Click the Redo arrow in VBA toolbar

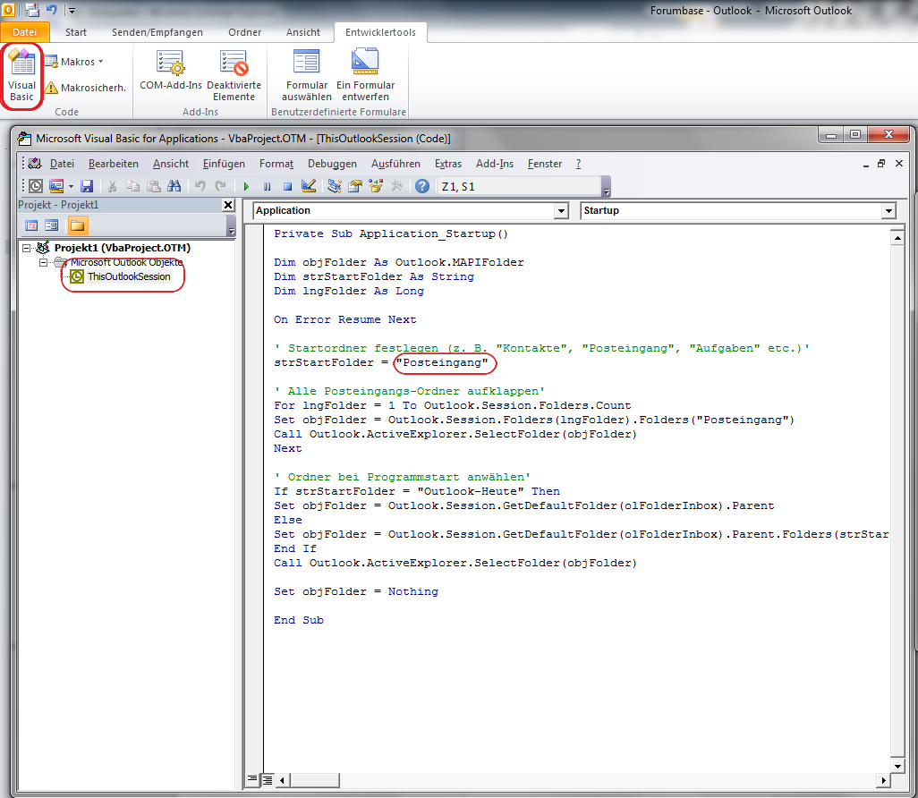pos(221,186)
